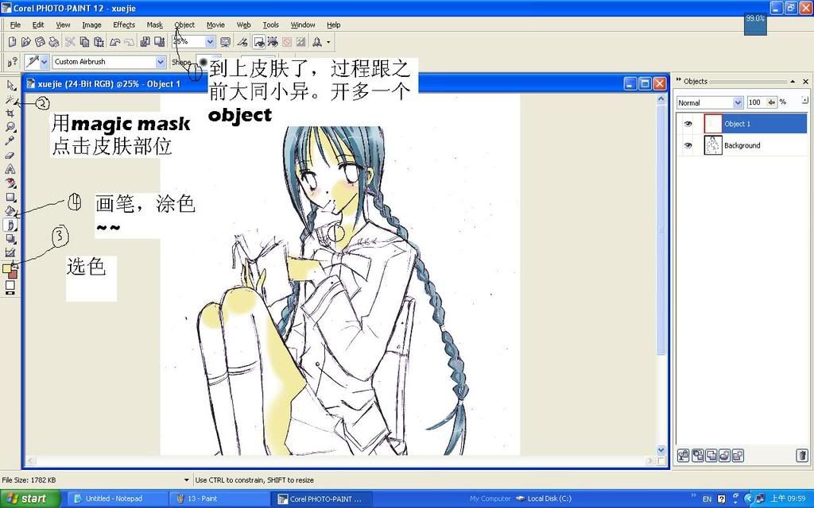Paste using the toolbar icon
The height and width of the screenshot is (508, 814).
click(98, 41)
